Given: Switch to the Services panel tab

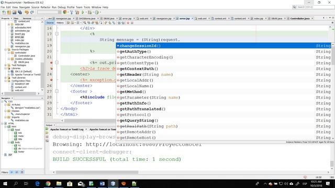Looking at the screenshot, I should (27, 19).
